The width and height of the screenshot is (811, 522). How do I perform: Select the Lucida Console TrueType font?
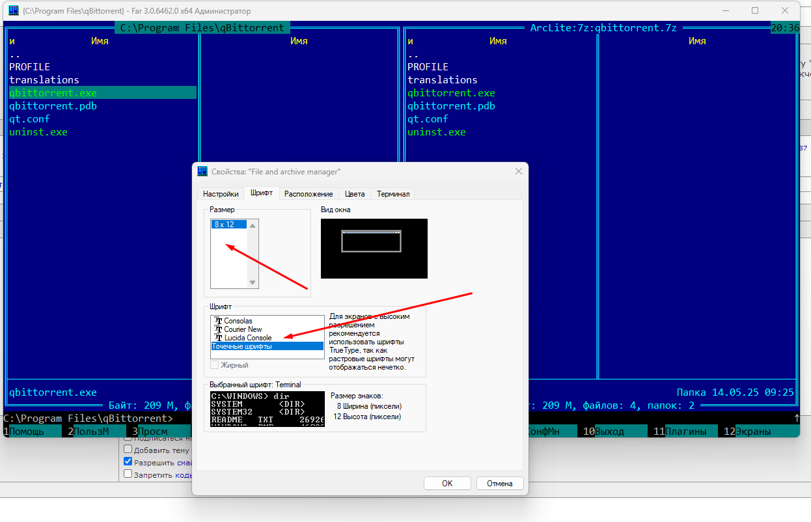point(247,338)
